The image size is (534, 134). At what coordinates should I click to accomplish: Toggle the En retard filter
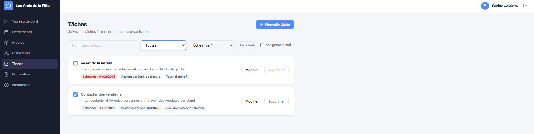247,45
